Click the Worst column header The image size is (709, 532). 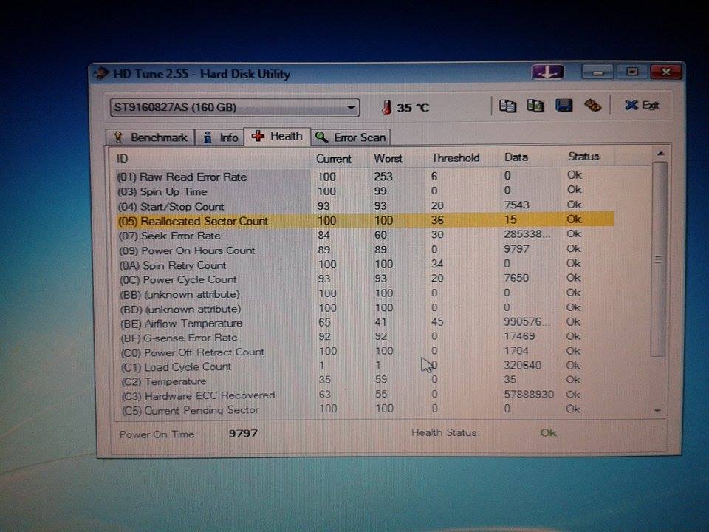(396, 158)
